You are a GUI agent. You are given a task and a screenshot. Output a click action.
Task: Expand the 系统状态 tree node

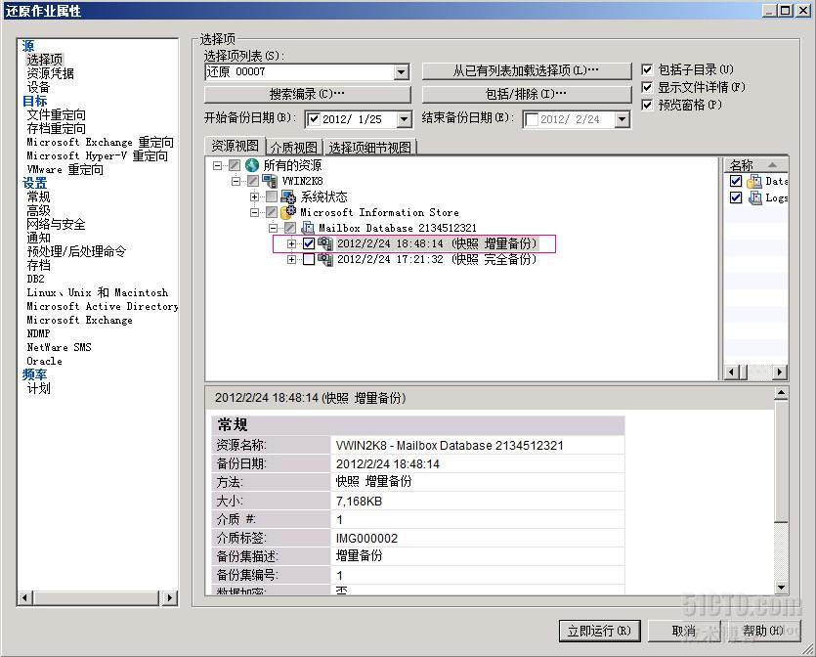pyautogui.click(x=254, y=197)
